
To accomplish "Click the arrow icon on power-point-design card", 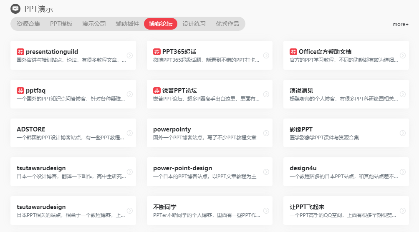I will tap(266, 172).
